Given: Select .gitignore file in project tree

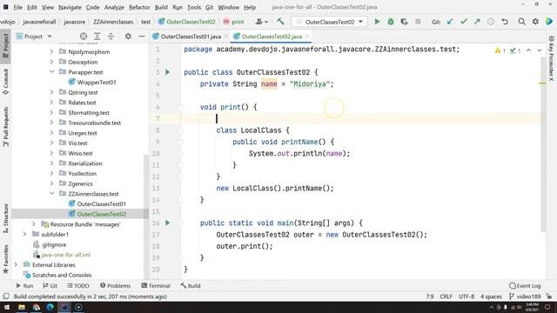Looking at the screenshot, I should click(x=54, y=244).
